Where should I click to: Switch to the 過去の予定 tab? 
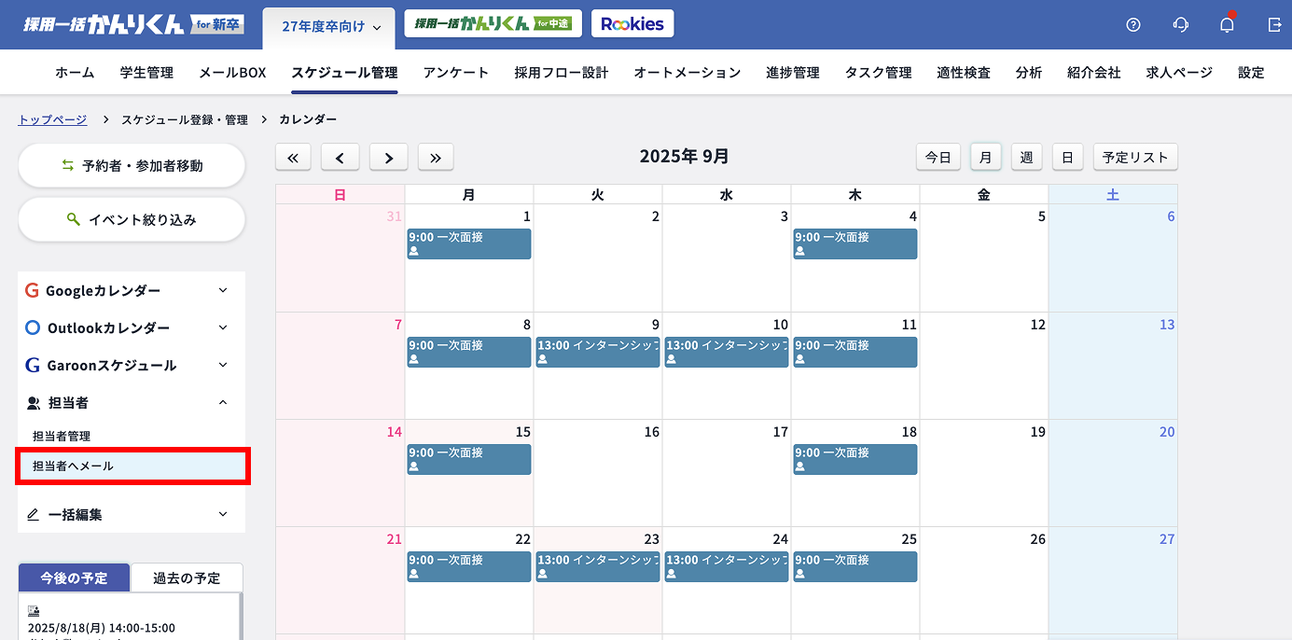coord(187,577)
